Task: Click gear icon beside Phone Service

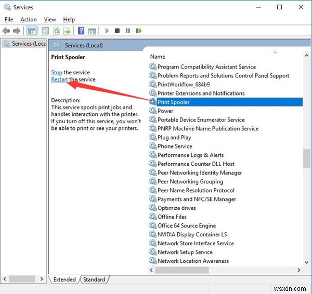Action: [x=153, y=146]
